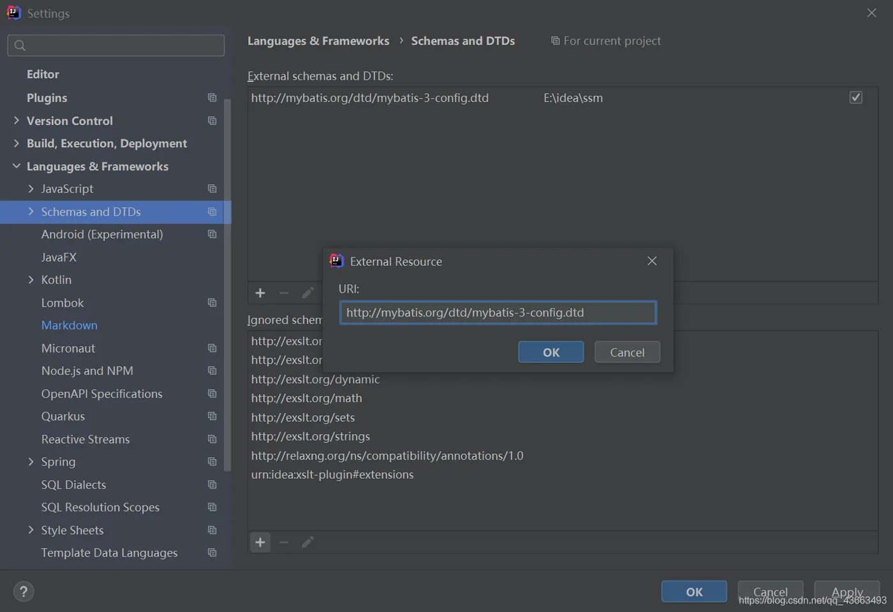Click Languages & Frameworks in the breadcrumb
893x612 pixels.
pyautogui.click(x=318, y=41)
